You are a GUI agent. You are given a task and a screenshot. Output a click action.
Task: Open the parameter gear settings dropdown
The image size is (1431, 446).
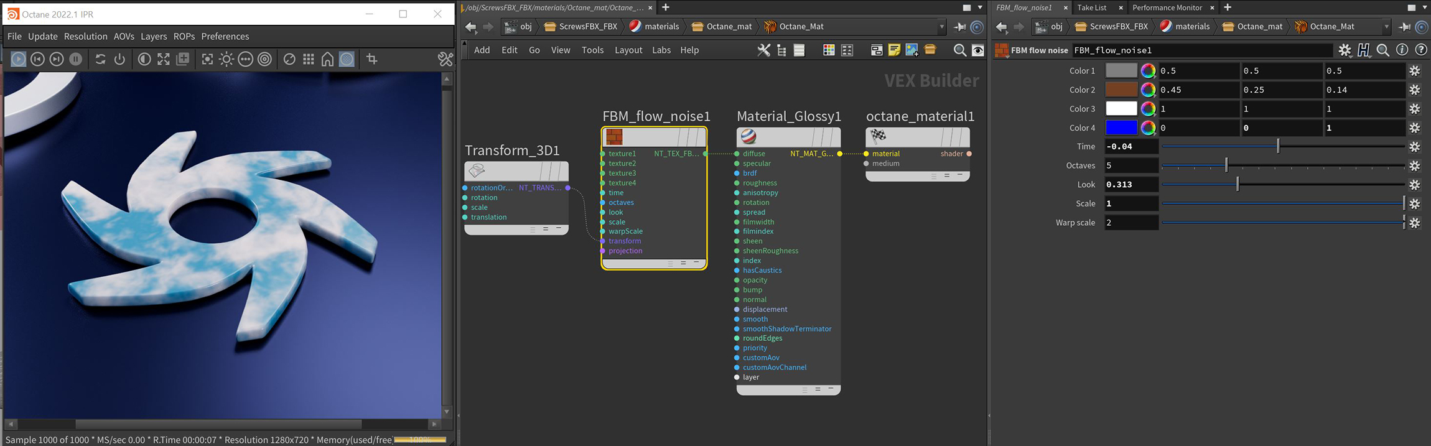[1345, 50]
